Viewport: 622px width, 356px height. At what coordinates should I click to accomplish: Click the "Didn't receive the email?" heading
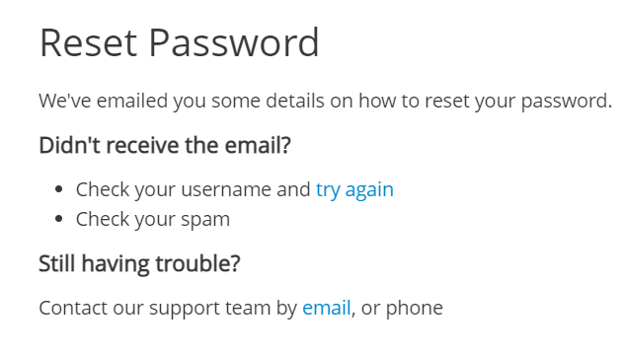[x=165, y=145]
